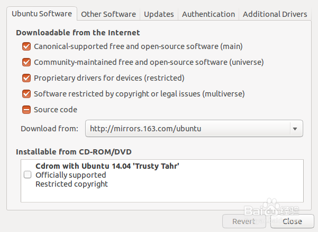Click the 'Source code' label text
This screenshot has width=318, height=232.
click(56, 110)
